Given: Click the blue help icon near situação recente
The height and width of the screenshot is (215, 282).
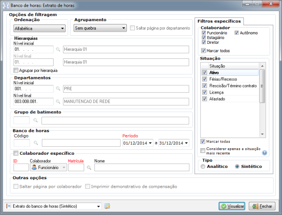Looking at the screenshot, I should coord(264,153).
